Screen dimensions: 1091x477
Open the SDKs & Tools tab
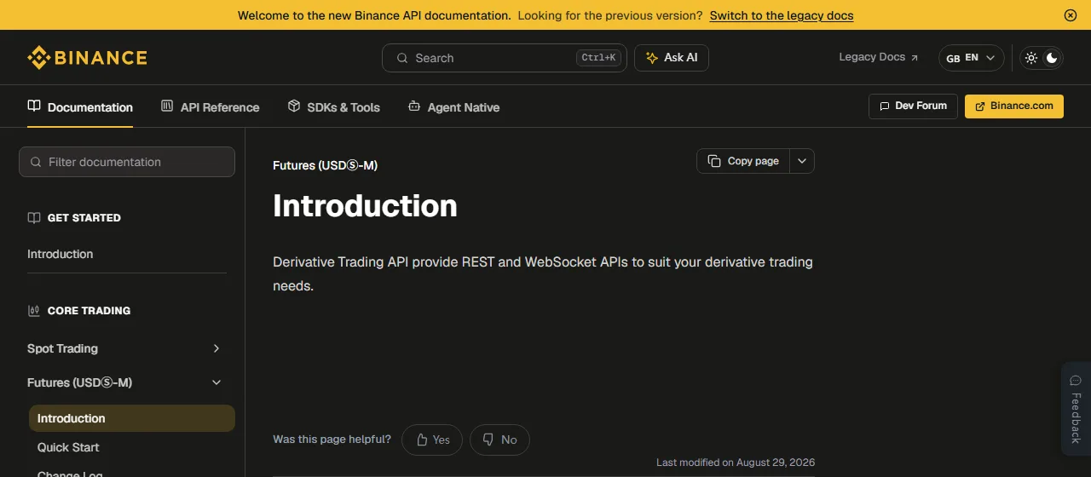333,107
